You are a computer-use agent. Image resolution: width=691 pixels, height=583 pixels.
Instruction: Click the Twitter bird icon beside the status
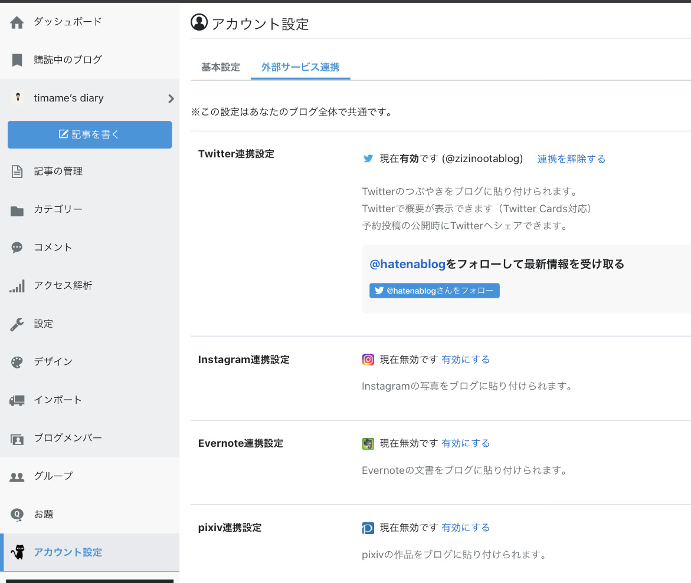tap(368, 158)
